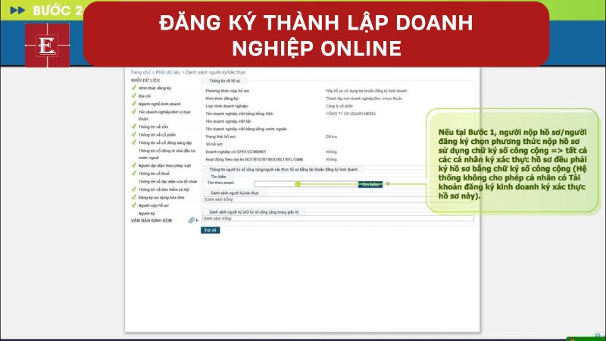
Task: Open Người nộp hồ sơ in sidebar
Action: pyautogui.click(x=154, y=205)
